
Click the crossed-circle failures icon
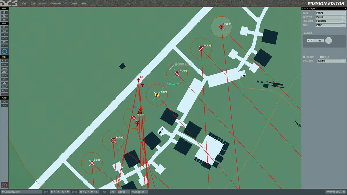4,31
